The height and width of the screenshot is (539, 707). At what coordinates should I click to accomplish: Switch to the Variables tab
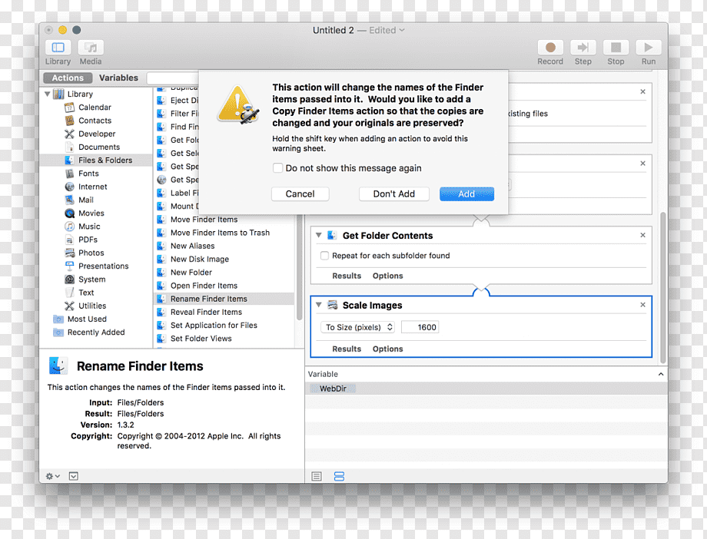click(x=118, y=78)
